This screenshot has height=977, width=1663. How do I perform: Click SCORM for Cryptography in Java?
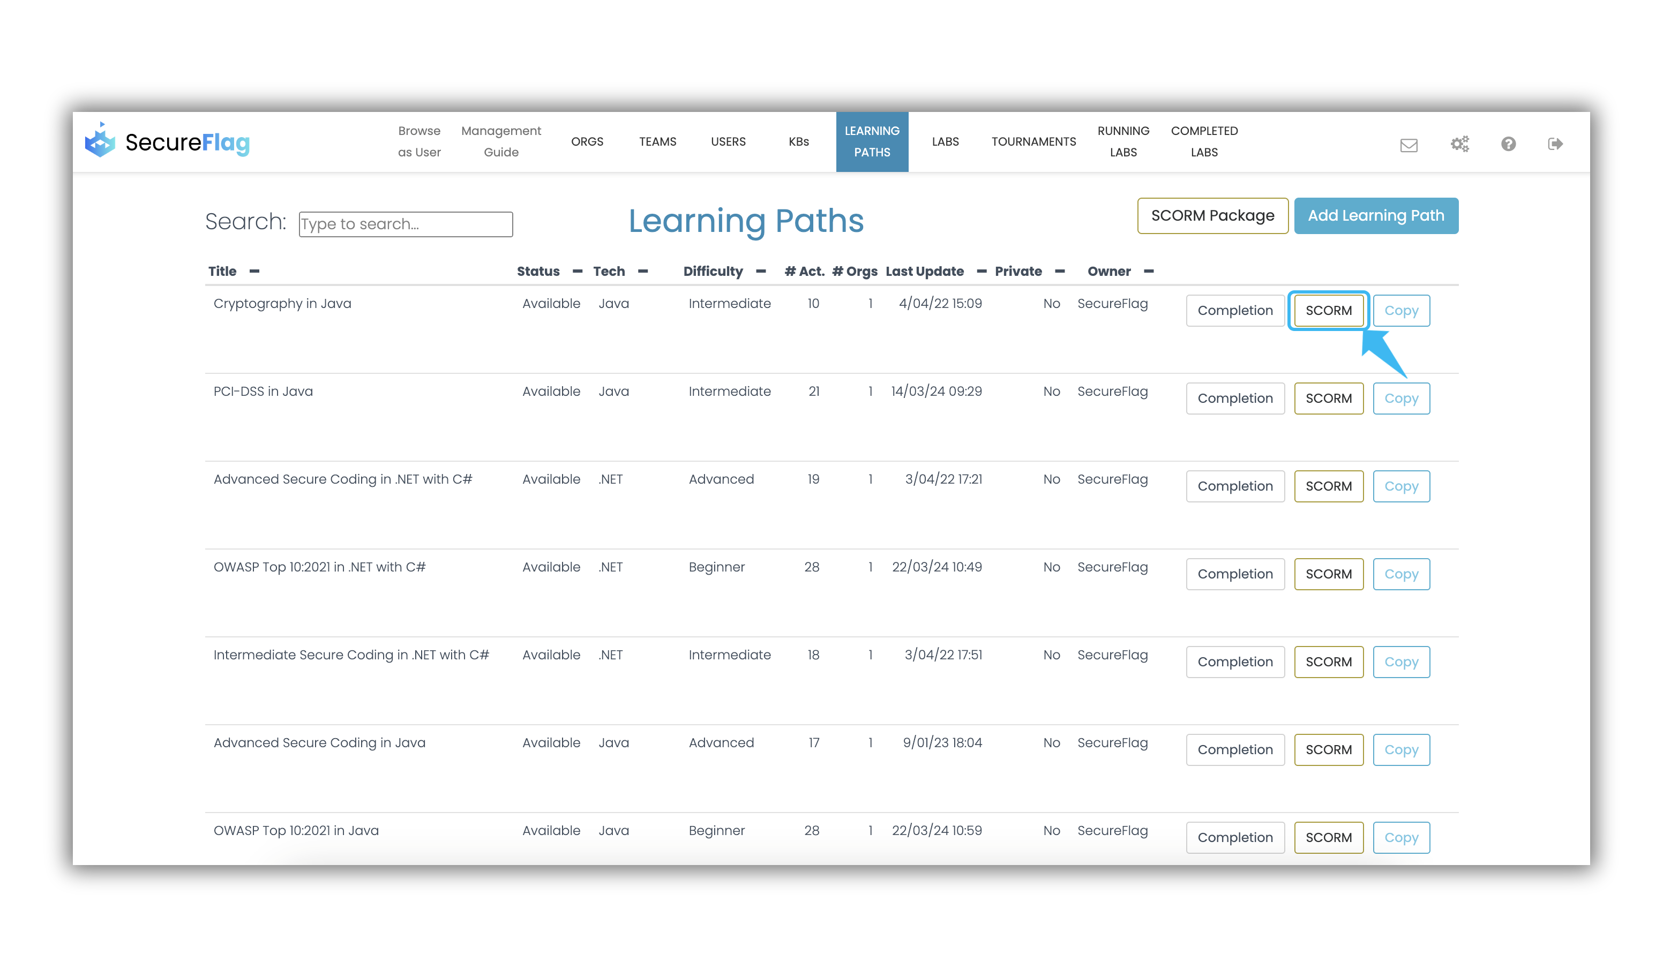pos(1329,311)
